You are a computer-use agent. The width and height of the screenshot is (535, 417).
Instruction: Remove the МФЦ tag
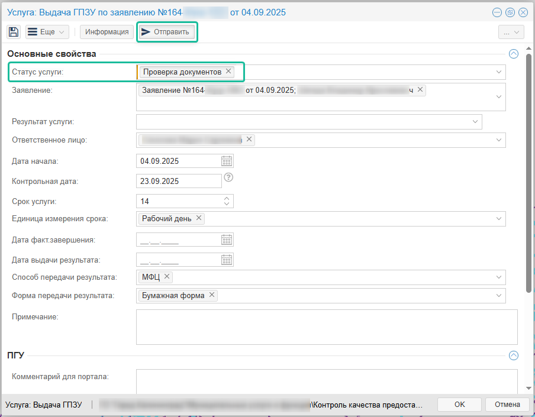(x=167, y=277)
